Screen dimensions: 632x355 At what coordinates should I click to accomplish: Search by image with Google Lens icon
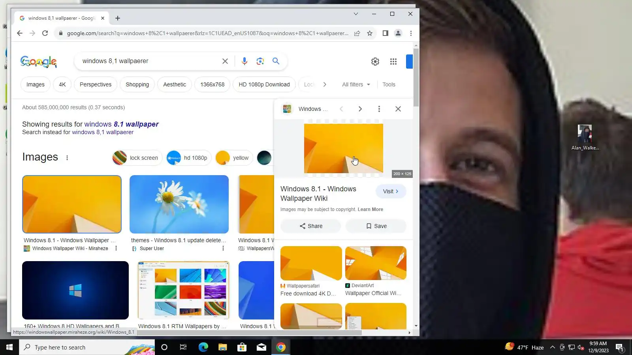click(x=260, y=61)
